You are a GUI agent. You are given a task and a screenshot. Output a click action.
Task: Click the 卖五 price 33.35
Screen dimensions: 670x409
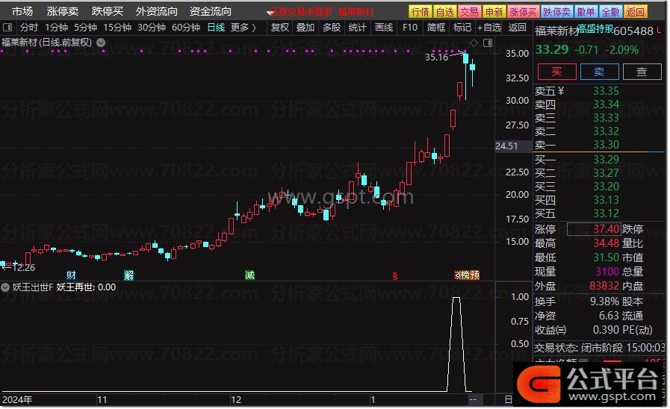point(606,91)
